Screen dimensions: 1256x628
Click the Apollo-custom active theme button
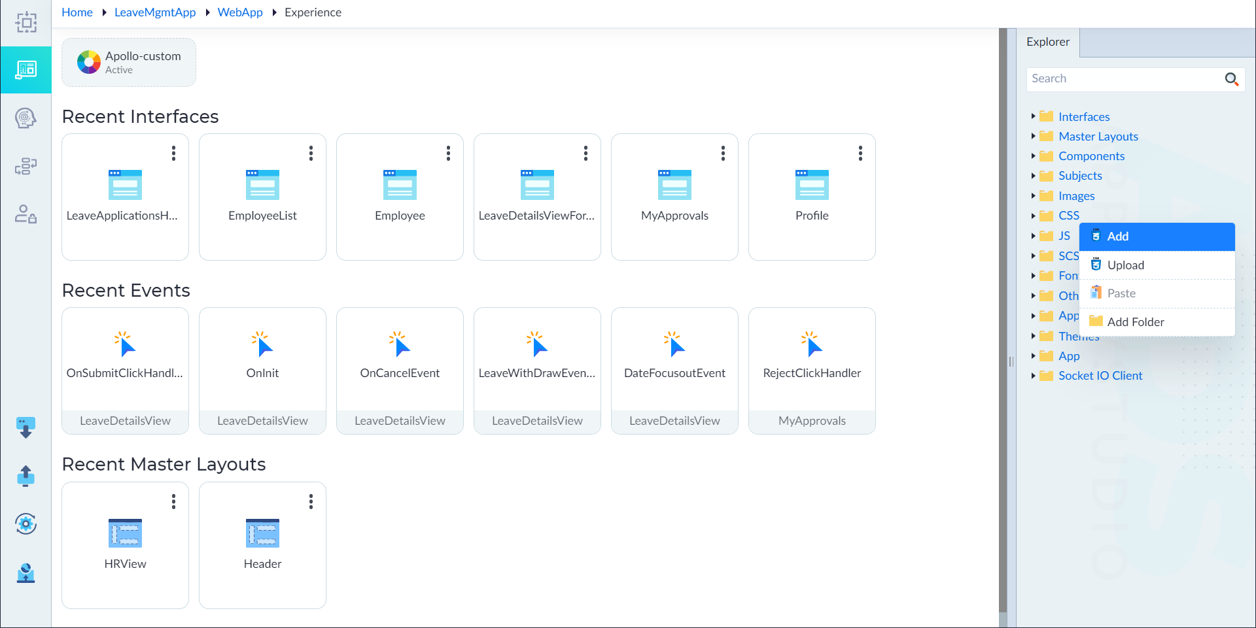(x=129, y=62)
